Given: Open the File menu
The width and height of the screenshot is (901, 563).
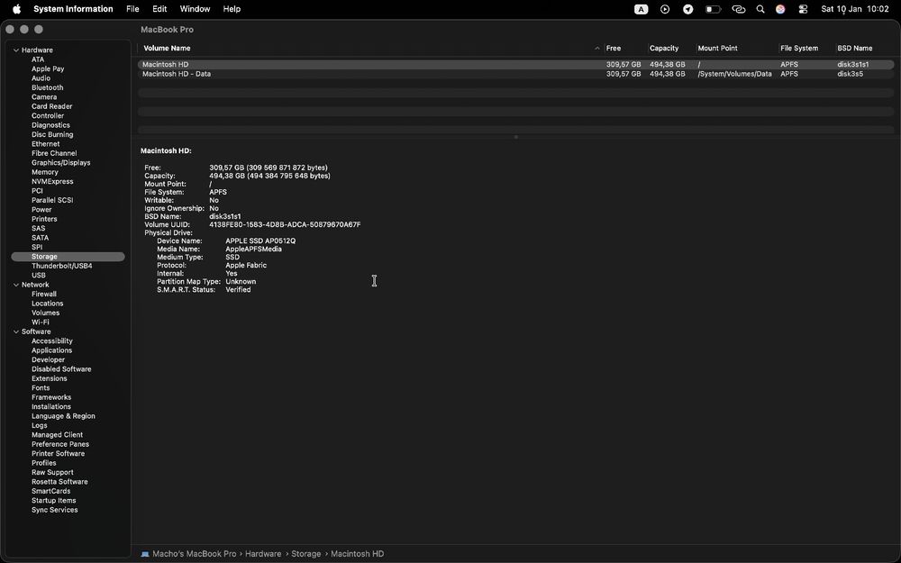Looking at the screenshot, I should pyautogui.click(x=132, y=9).
